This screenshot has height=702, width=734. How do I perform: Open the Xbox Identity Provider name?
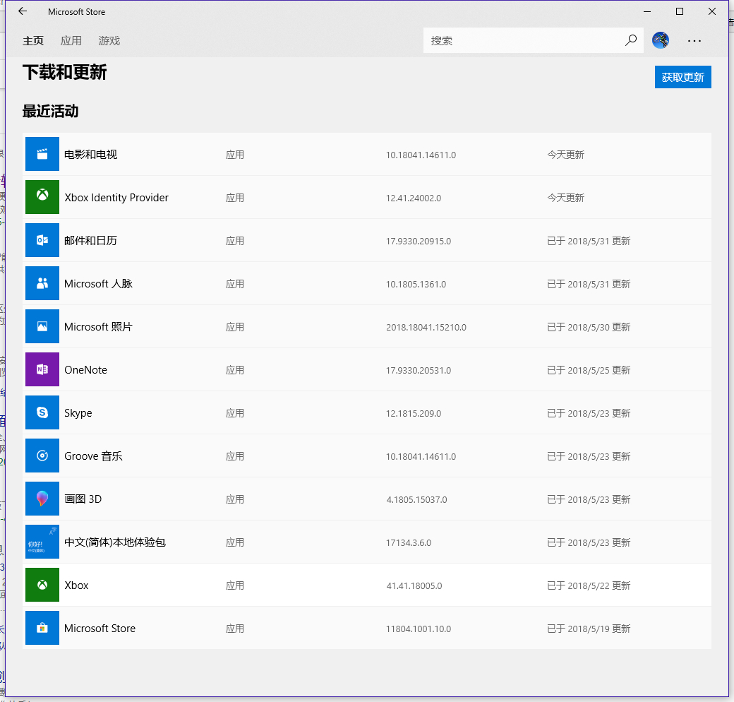pos(116,198)
